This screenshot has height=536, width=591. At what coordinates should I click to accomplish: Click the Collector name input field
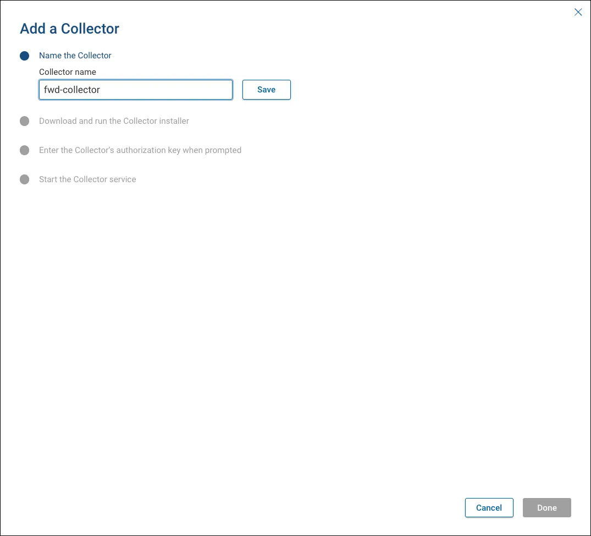[136, 90]
